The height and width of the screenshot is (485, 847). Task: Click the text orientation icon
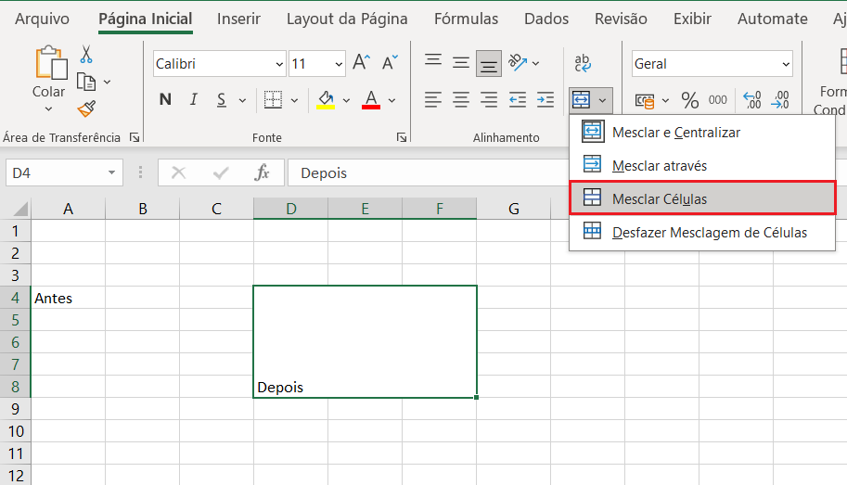click(x=518, y=63)
